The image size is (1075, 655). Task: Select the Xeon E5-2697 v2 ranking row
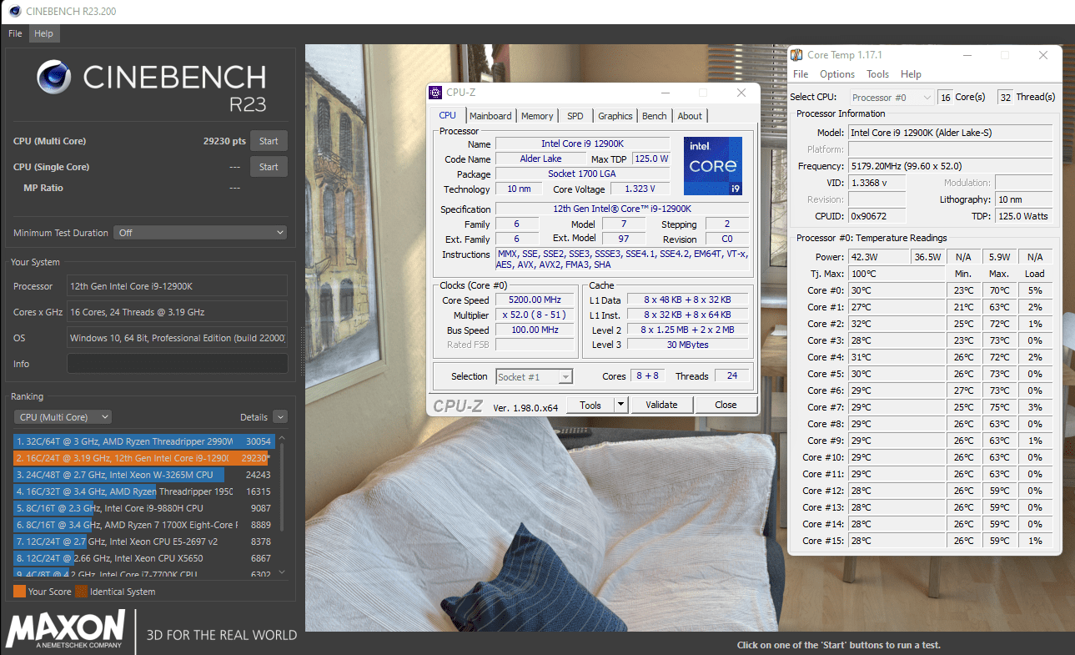coord(143,542)
